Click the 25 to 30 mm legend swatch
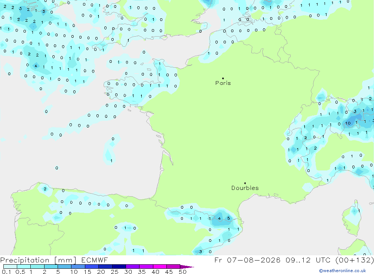 click(x=119, y=267)
